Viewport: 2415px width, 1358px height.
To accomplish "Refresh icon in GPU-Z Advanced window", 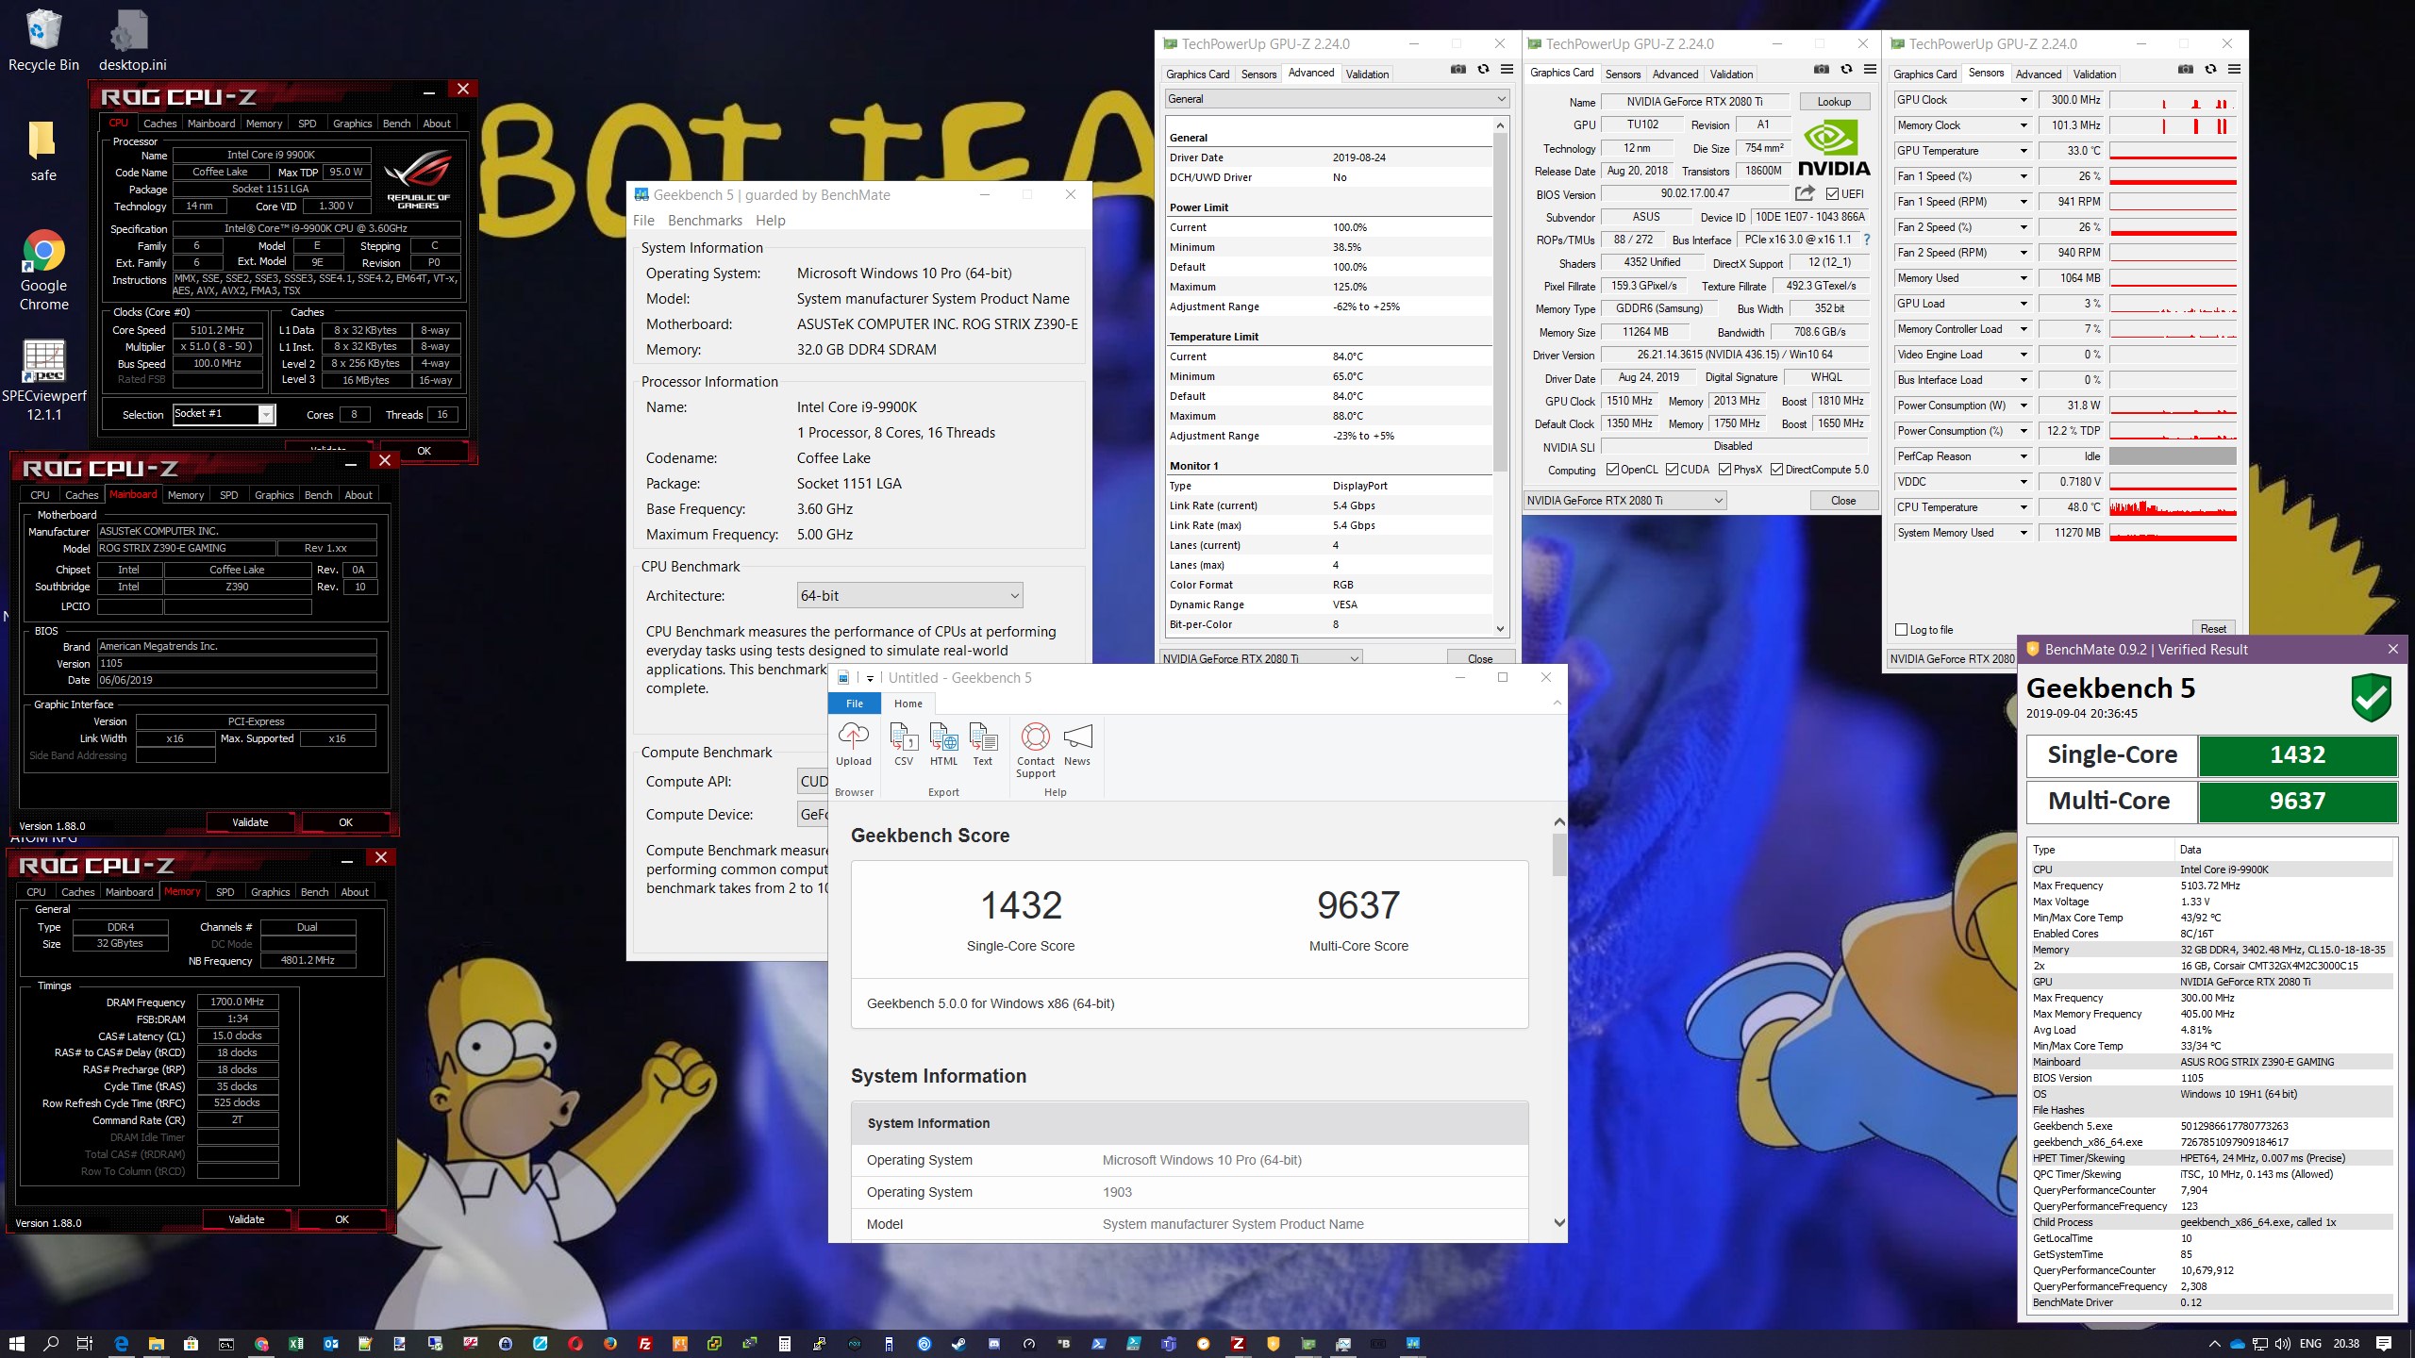I will (1483, 70).
